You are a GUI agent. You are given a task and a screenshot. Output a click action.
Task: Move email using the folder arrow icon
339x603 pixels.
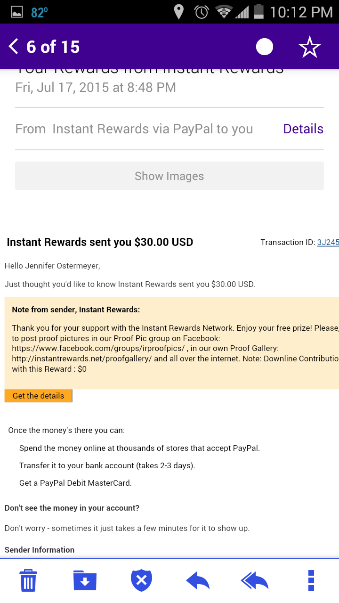pyautogui.click(x=85, y=580)
